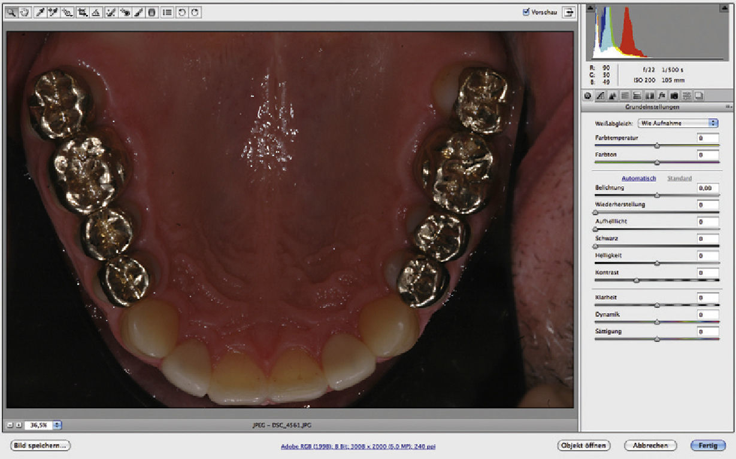Switch to the Tone Curve tab
This screenshot has height=459, width=736.
click(x=599, y=96)
